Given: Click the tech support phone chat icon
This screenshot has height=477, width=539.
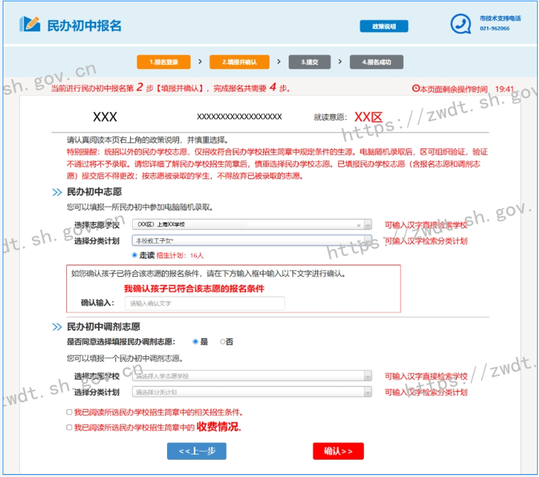Looking at the screenshot, I should (460, 24).
